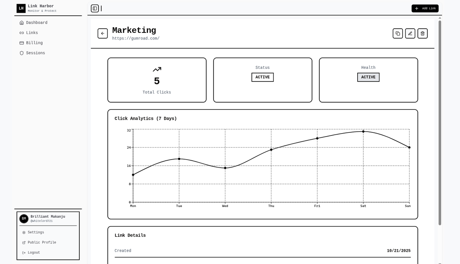The width and height of the screenshot is (460, 264).
Task: Copy the link with the duplicate icon
Action: (398, 33)
